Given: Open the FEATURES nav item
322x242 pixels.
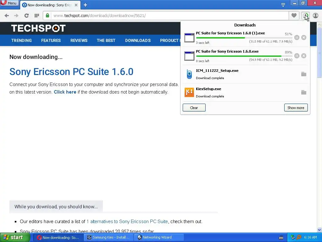Looking at the screenshot, I should tap(51, 40).
